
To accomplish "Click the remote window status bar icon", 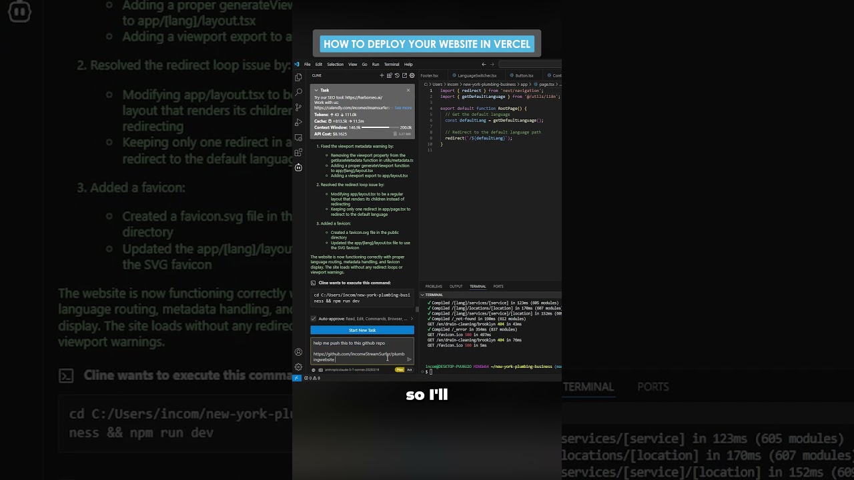I will pos(298,378).
